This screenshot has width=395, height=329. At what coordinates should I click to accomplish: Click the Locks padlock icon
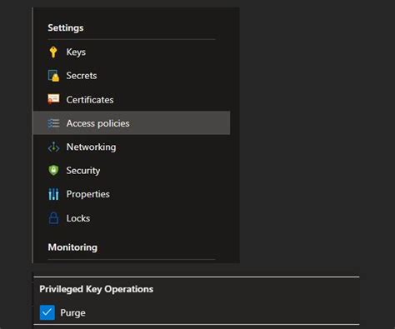point(53,218)
